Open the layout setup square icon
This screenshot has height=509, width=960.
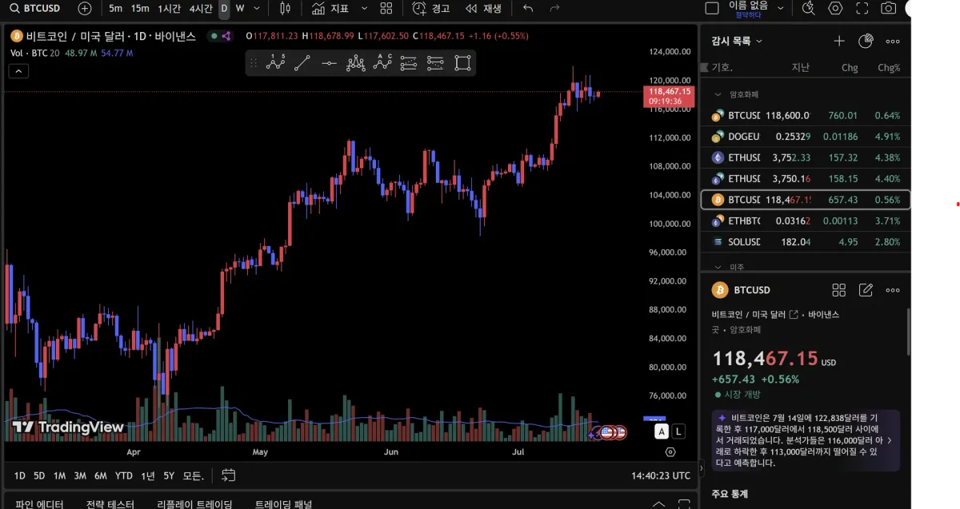[711, 8]
